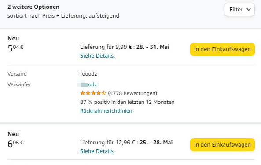Screen dimensions: 261x165
Task: Open Siehe Details for 9,99 € delivery
Action: pyautogui.click(x=97, y=56)
